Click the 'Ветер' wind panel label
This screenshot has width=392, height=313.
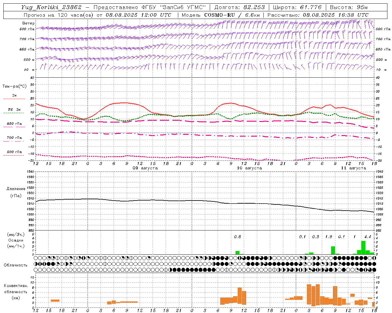coord(28,23)
